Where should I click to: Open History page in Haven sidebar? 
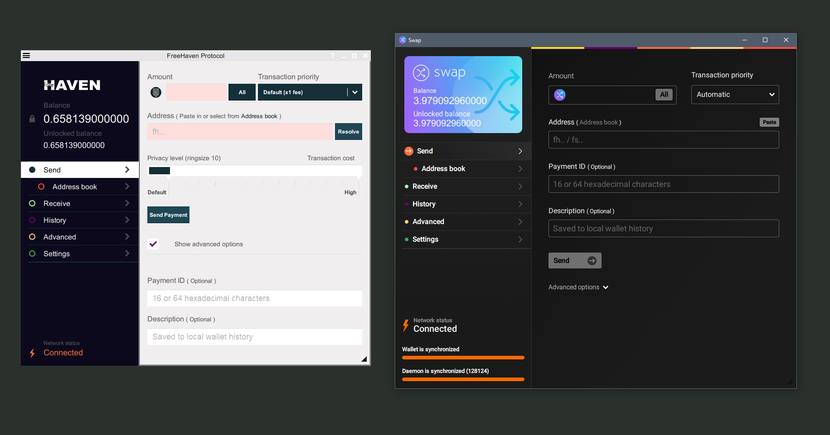[x=80, y=220]
